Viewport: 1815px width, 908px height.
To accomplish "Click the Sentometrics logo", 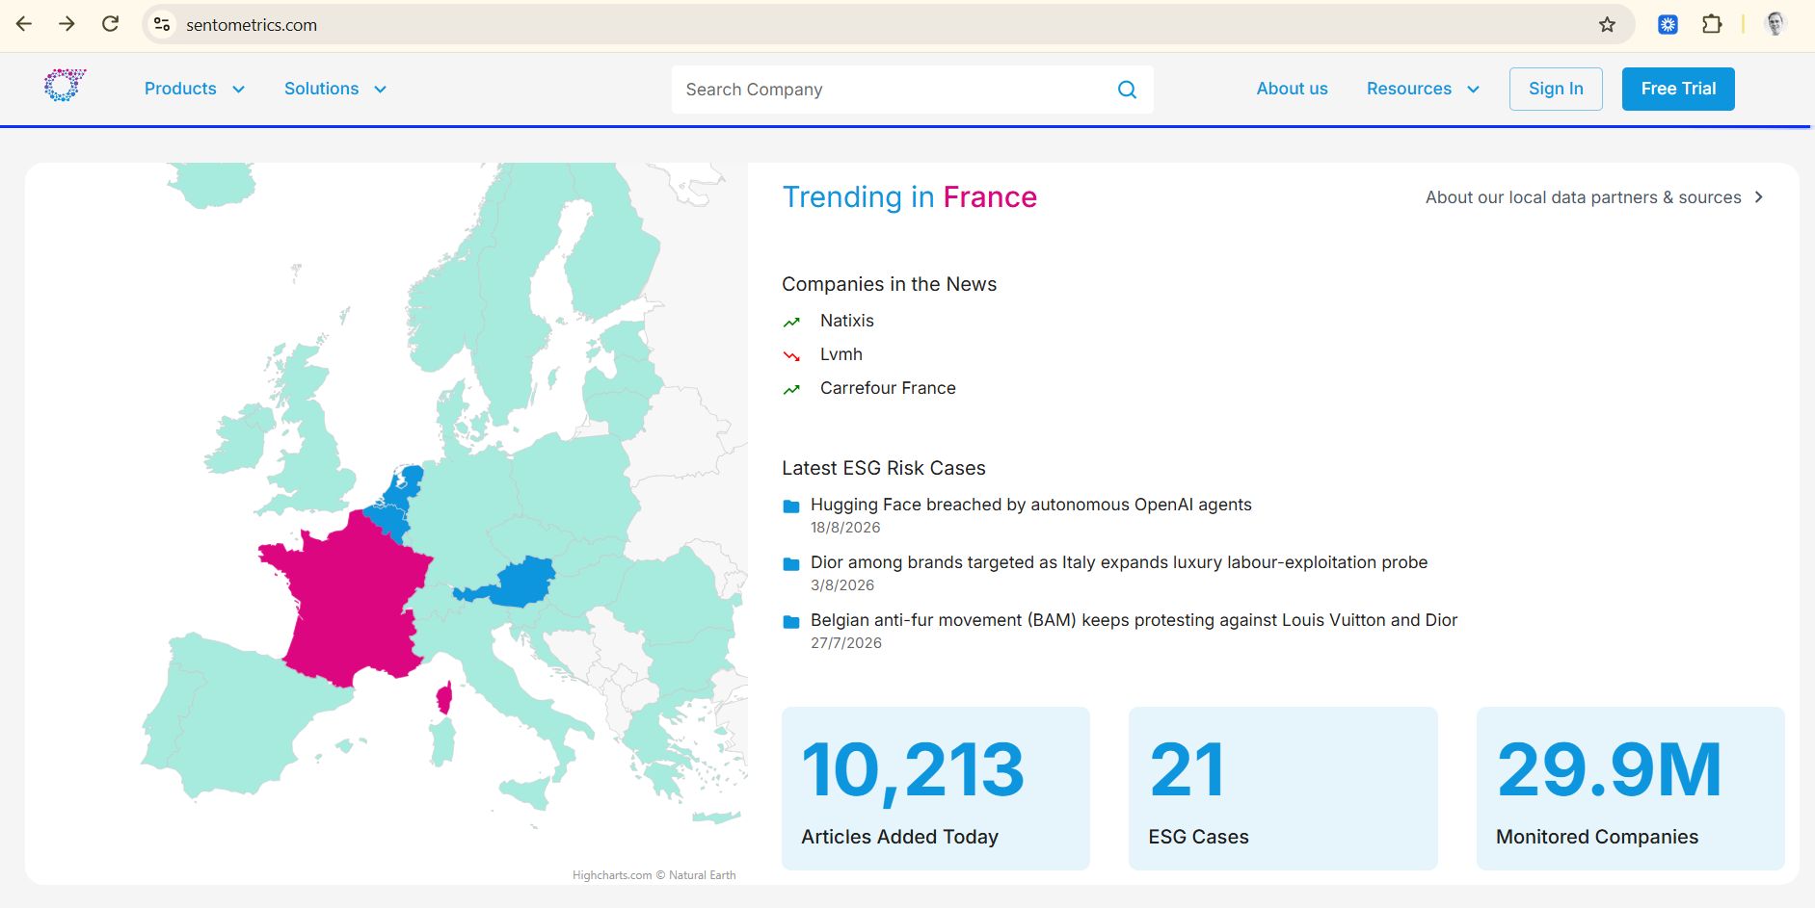I will 65,86.
